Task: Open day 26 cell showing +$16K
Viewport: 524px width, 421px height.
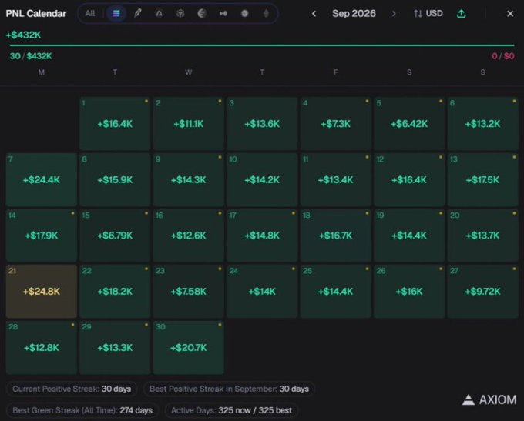Action: pos(409,292)
